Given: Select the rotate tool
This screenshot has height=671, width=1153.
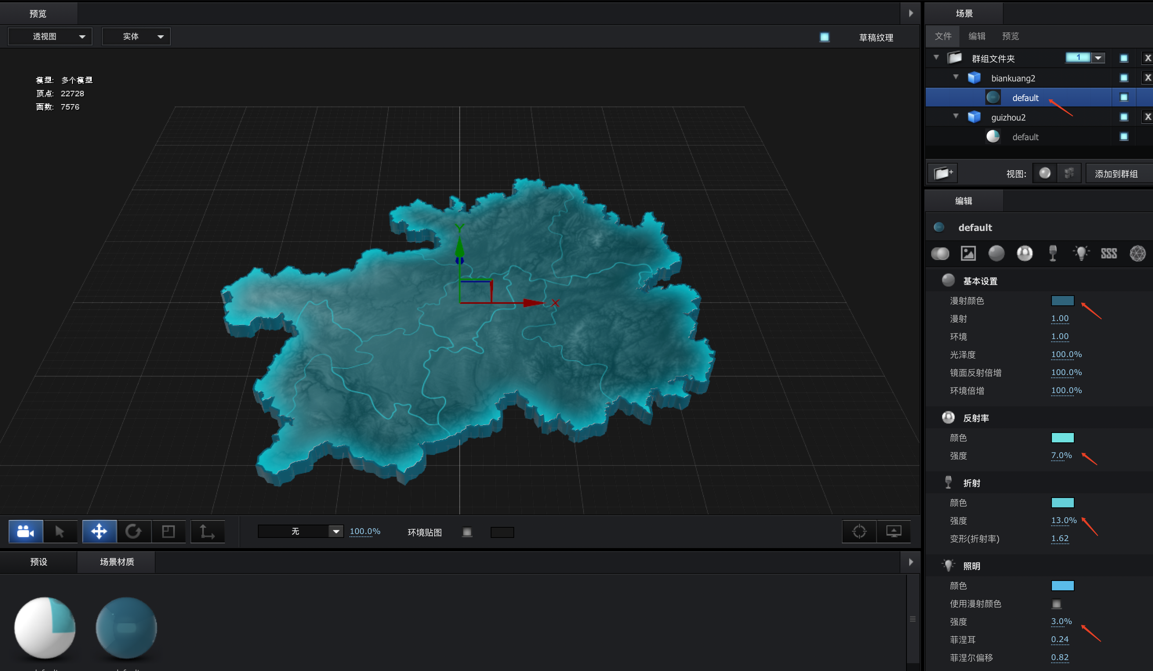Looking at the screenshot, I should (x=134, y=532).
